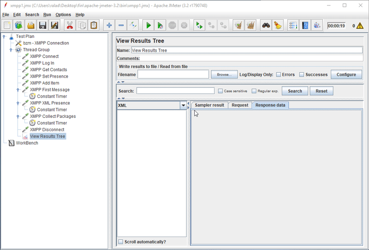Click the Reset button
This screenshot has width=369, height=250.
(x=321, y=91)
